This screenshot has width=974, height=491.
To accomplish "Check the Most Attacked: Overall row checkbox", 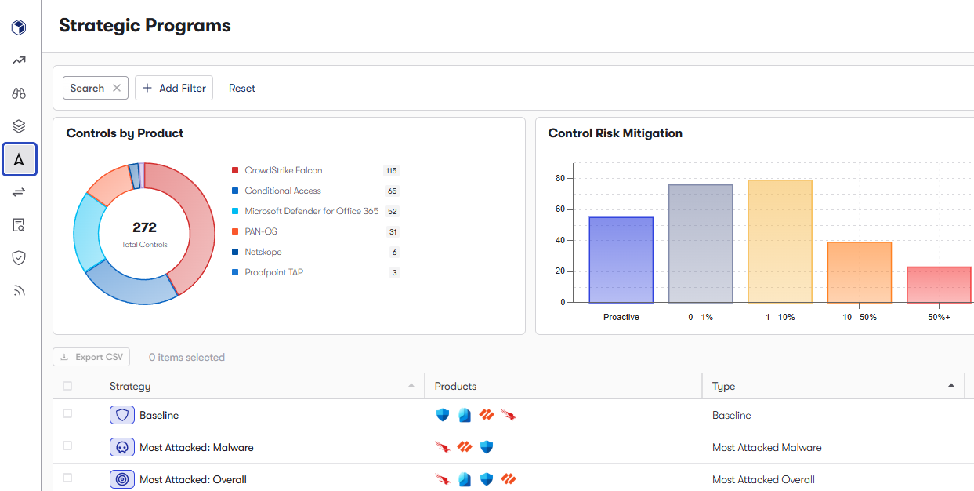I will coord(67,478).
